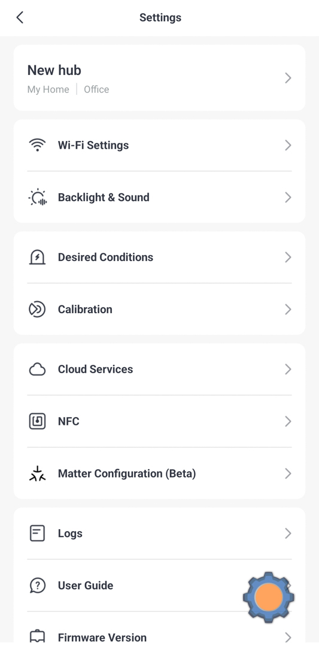Expand the Calibration row chevron
Screen dimensions: 319x648
[x=288, y=309]
